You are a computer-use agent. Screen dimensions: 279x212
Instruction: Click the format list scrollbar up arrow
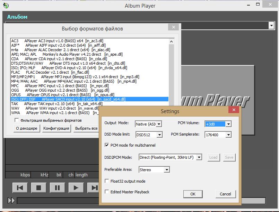coord(172,41)
